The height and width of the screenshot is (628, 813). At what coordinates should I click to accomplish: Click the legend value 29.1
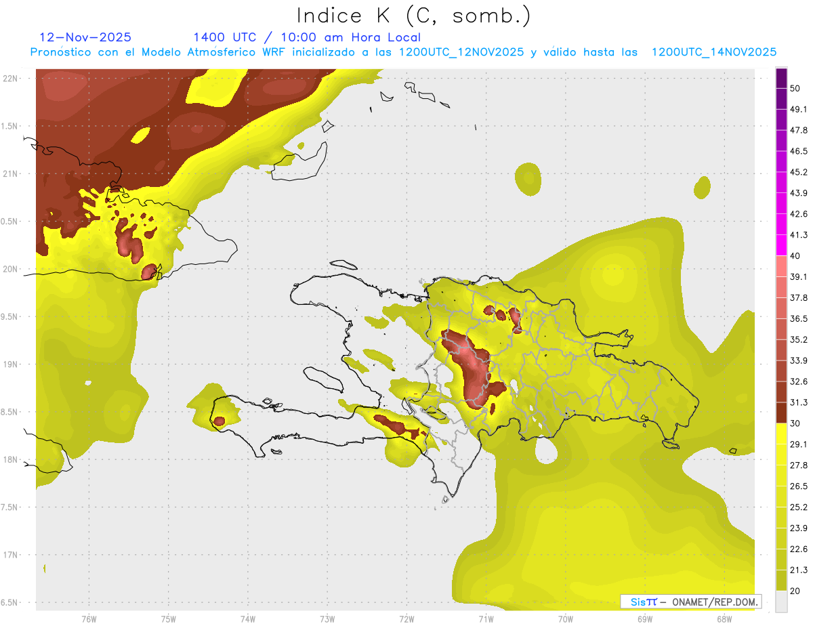click(799, 444)
